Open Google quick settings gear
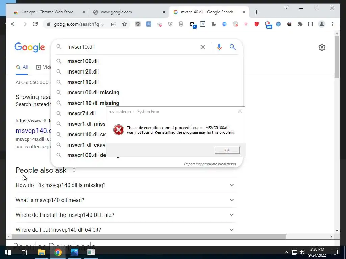 click(322, 47)
